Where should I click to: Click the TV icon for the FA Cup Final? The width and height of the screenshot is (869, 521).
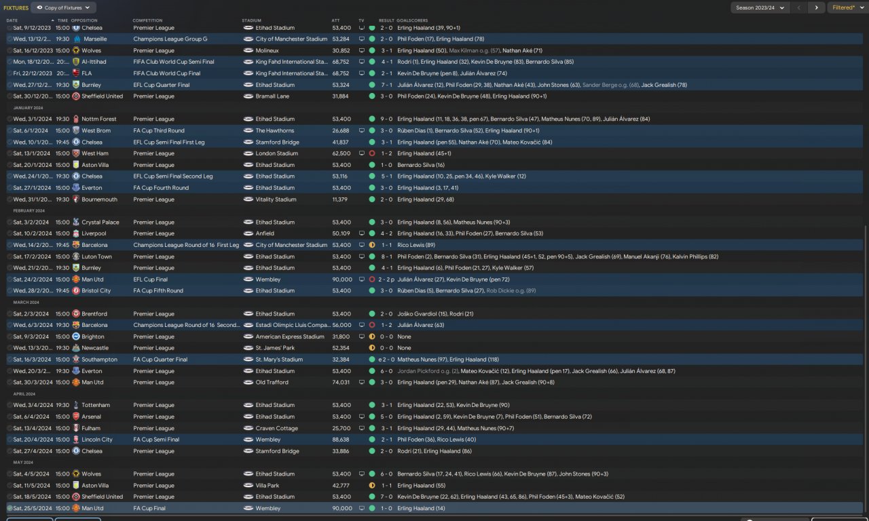(361, 508)
